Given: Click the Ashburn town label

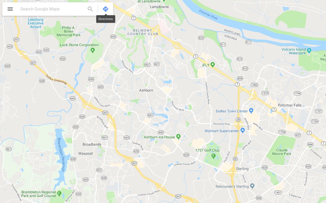Looking at the screenshot, I should [x=146, y=90].
